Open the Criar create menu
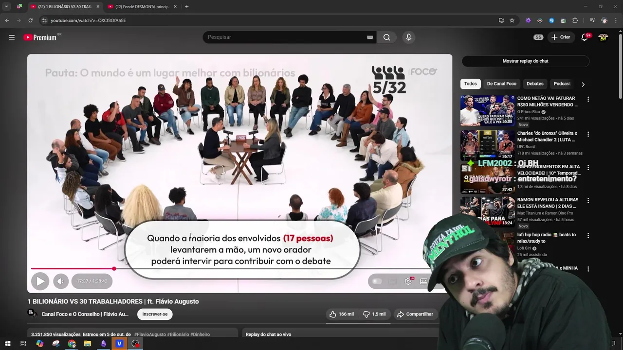The width and height of the screenshot is (623, 350). [560, 37]
